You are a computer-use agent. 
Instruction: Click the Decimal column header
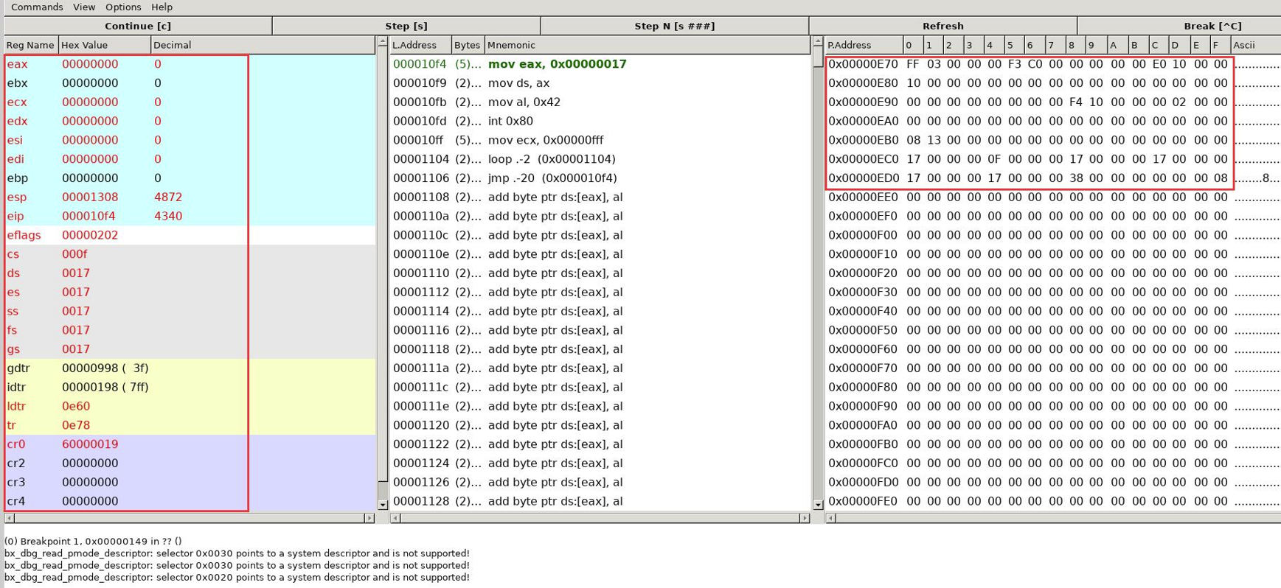pos(263,45)
